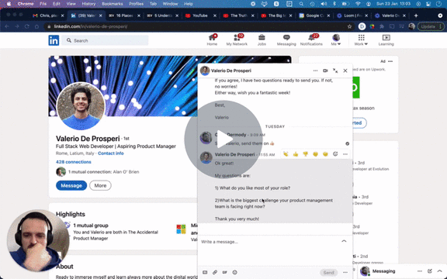
Task: Click Valerio De Prosperi name in chat header
Action: coord(231,71)
